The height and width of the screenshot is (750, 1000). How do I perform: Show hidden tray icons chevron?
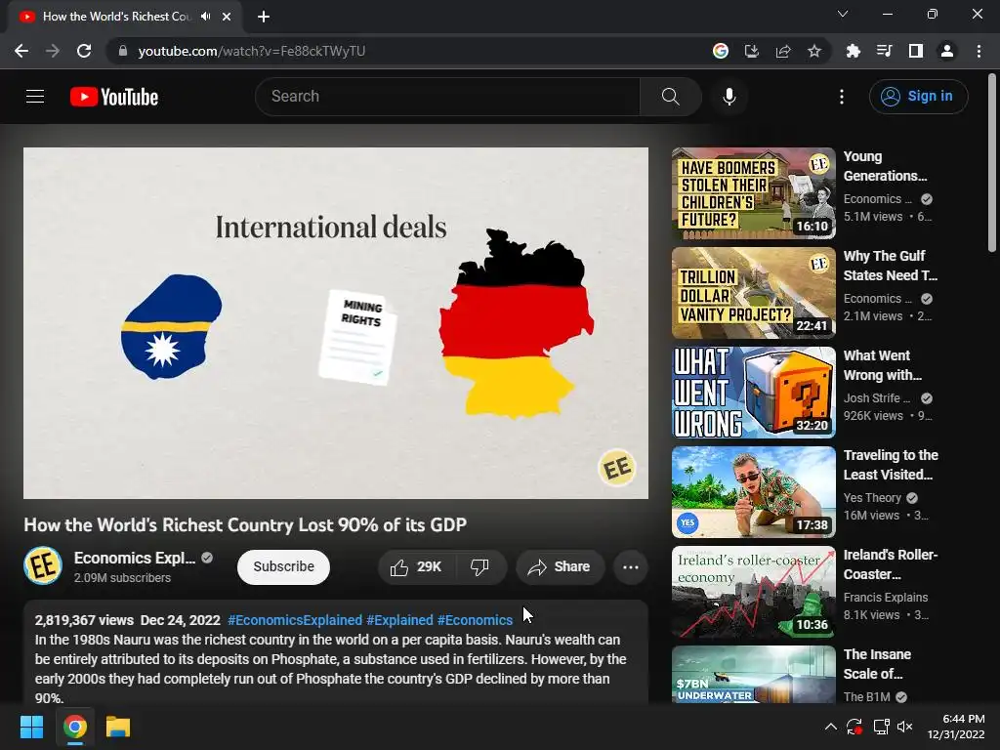pyautogui.click(x=830, y=727)
